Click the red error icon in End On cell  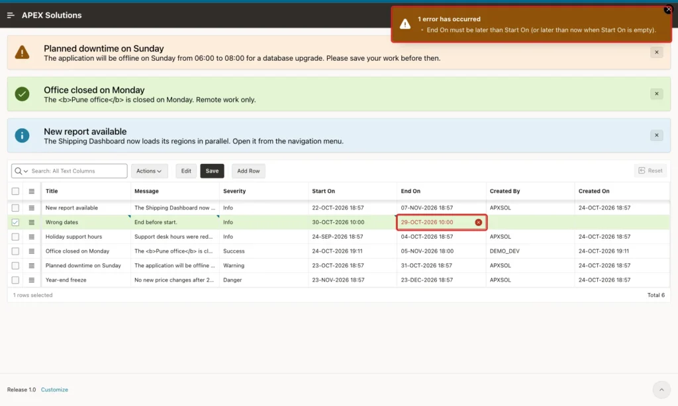click(478, 222)
